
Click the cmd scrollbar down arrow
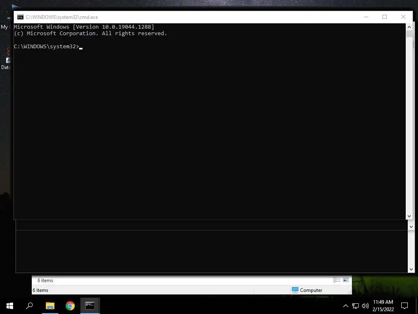click(409, 216)
